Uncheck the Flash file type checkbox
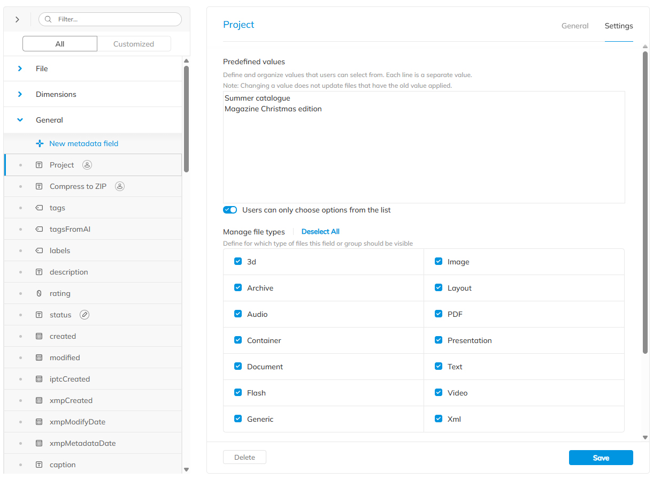This screenshot has width=653, height=479. pos(238,392)
